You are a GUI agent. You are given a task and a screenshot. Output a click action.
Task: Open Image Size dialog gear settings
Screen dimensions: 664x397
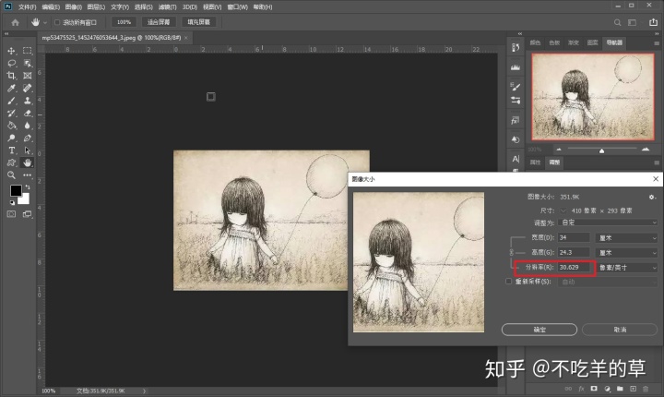[x=652, y=197]
